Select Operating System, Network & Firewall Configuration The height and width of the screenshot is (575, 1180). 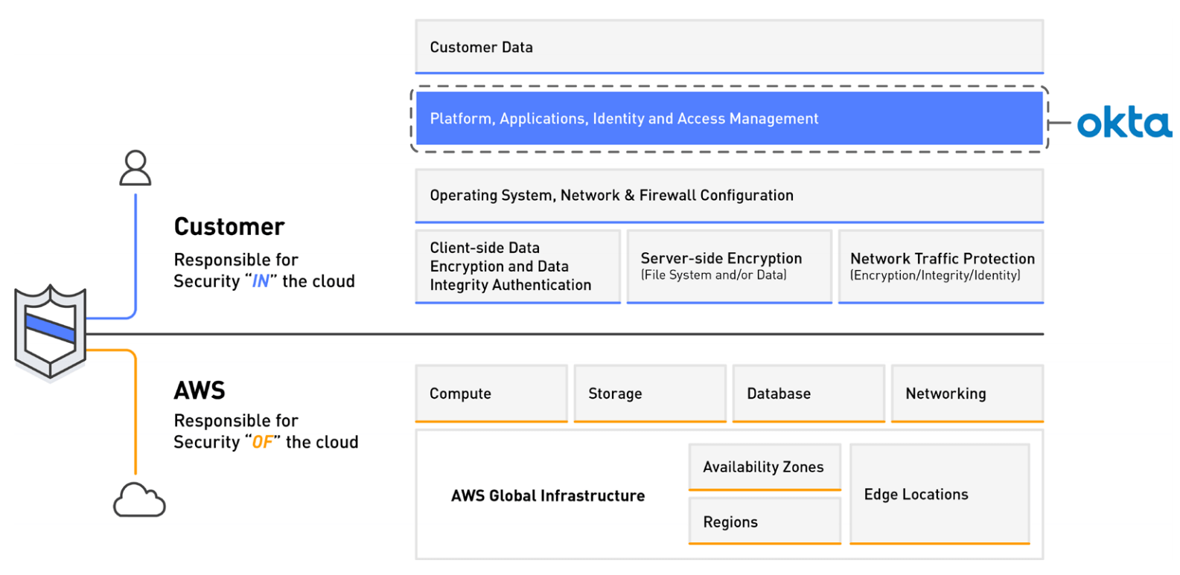click(x=729, y=196)
